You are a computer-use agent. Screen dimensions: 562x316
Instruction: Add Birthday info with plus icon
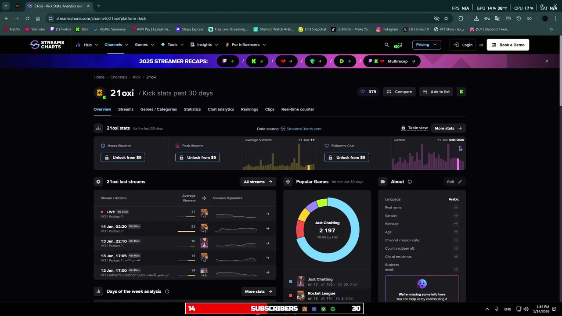tap(456, 224)
